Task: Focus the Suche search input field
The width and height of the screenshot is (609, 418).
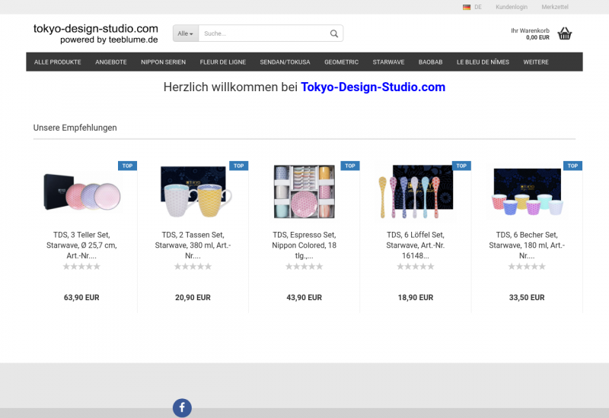Action: click(x=263, y=33)
